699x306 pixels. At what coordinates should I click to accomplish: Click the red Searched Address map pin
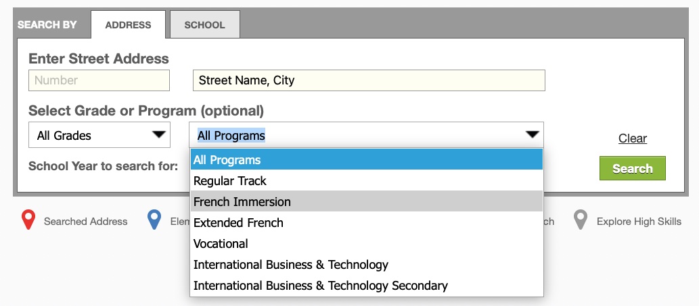(x=28, y=221)
